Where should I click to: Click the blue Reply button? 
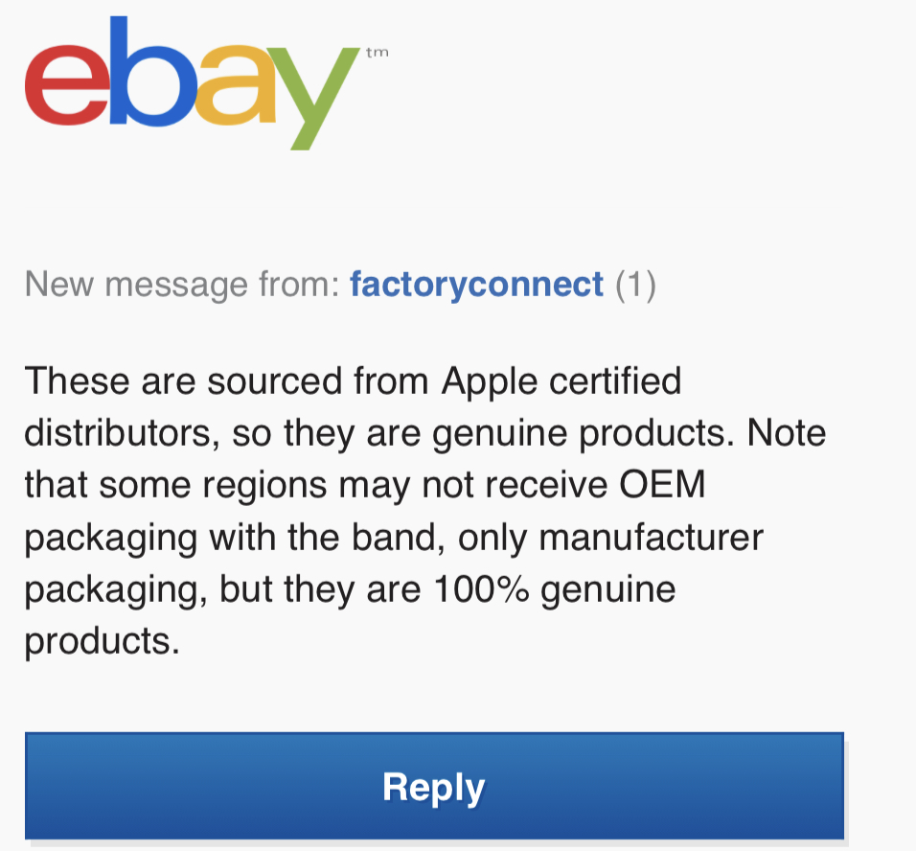pyautogui.click(x=434, y=786)
